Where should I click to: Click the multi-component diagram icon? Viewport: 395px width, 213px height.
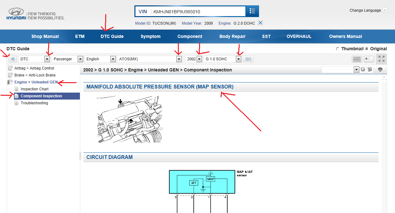[x=370, y=70]
